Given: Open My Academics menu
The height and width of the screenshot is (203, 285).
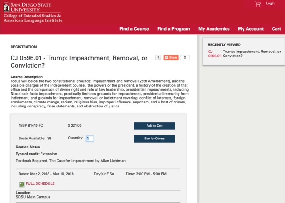Looking at the screenshot, I should [214, 29].
